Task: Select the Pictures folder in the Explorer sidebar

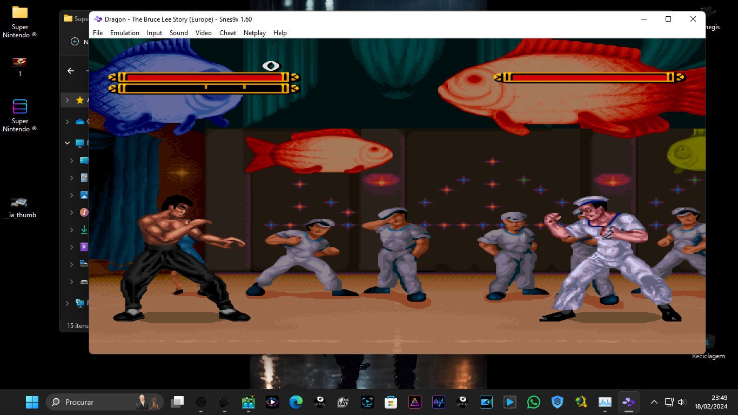Action: click(84, 195)
